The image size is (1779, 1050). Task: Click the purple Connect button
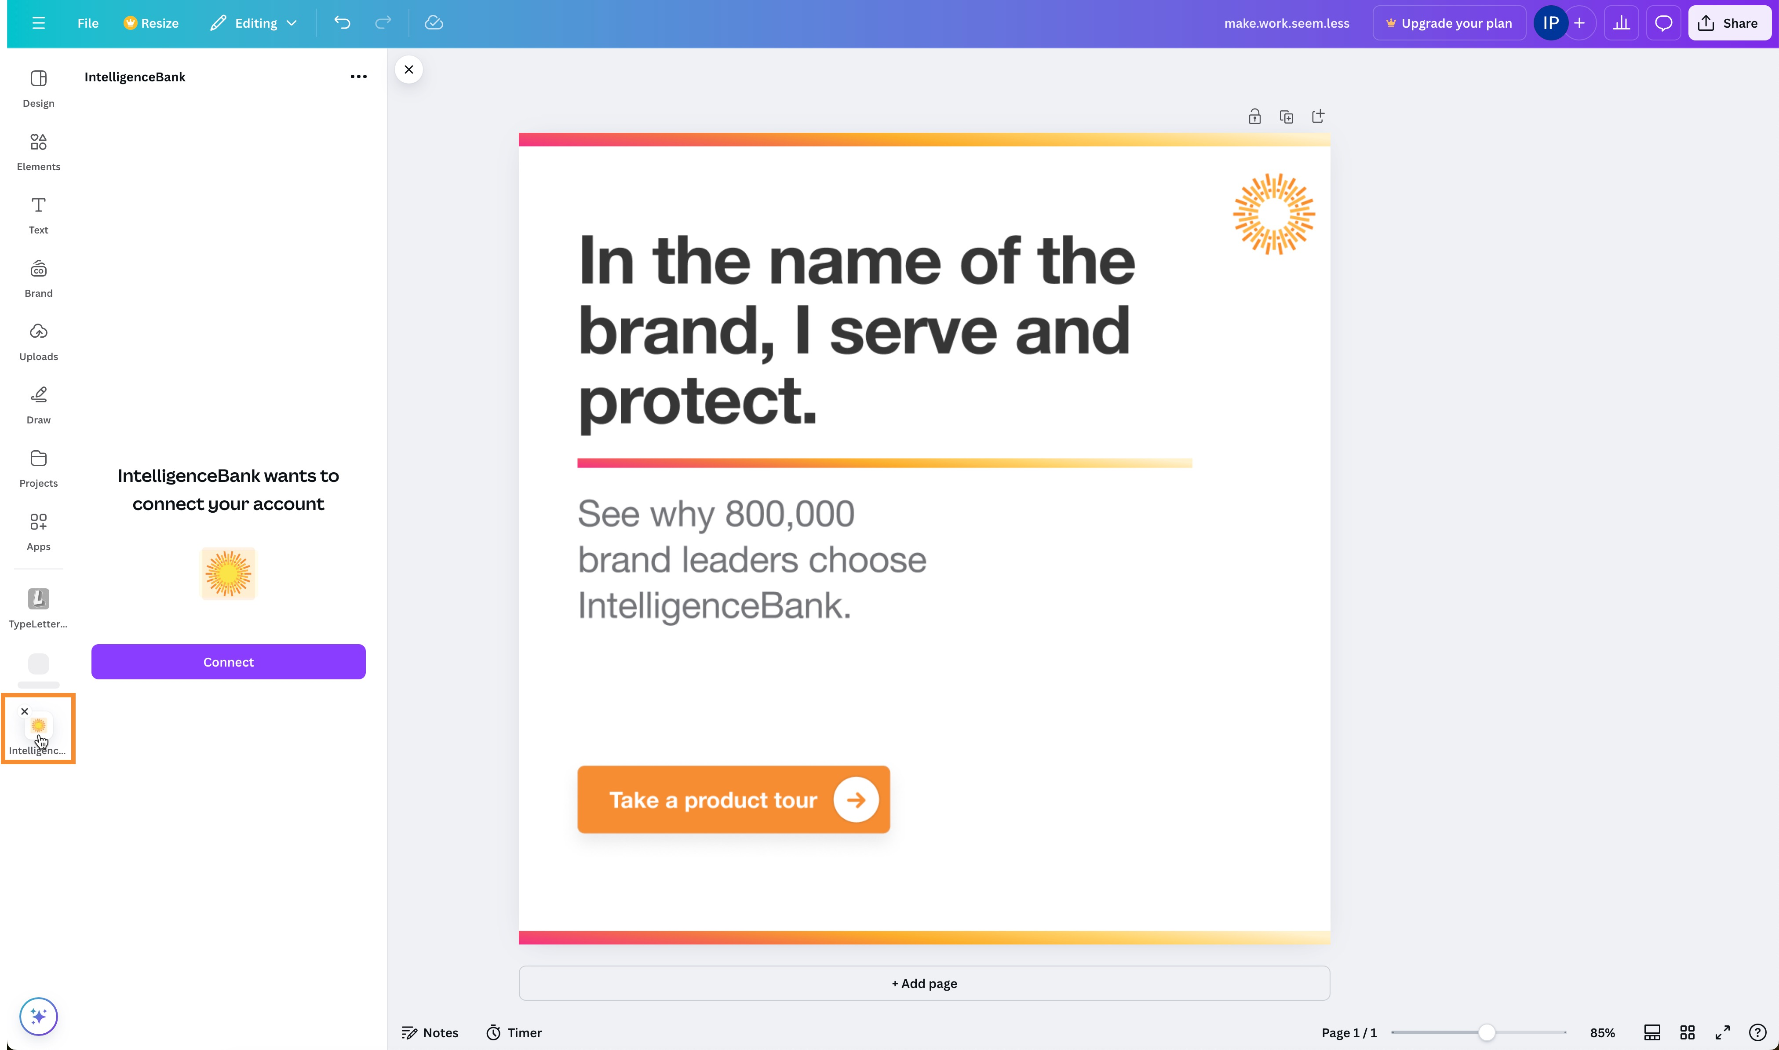pos(228,662)
